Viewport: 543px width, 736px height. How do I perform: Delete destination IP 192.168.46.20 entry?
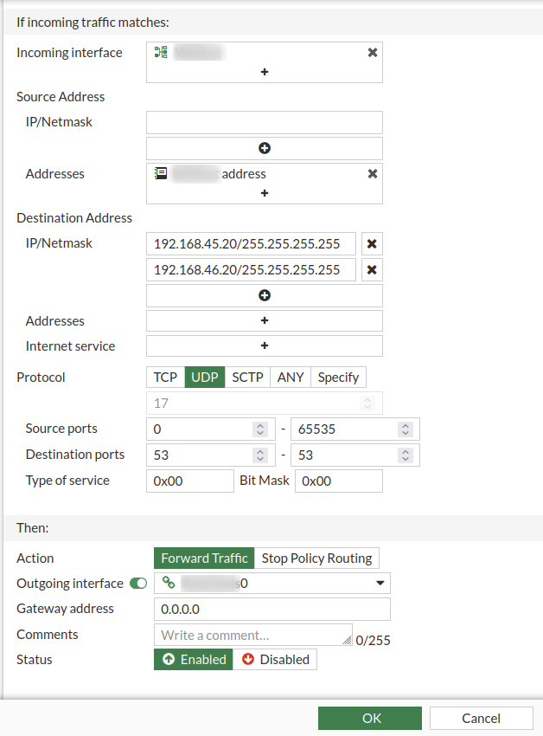point(371,269)
